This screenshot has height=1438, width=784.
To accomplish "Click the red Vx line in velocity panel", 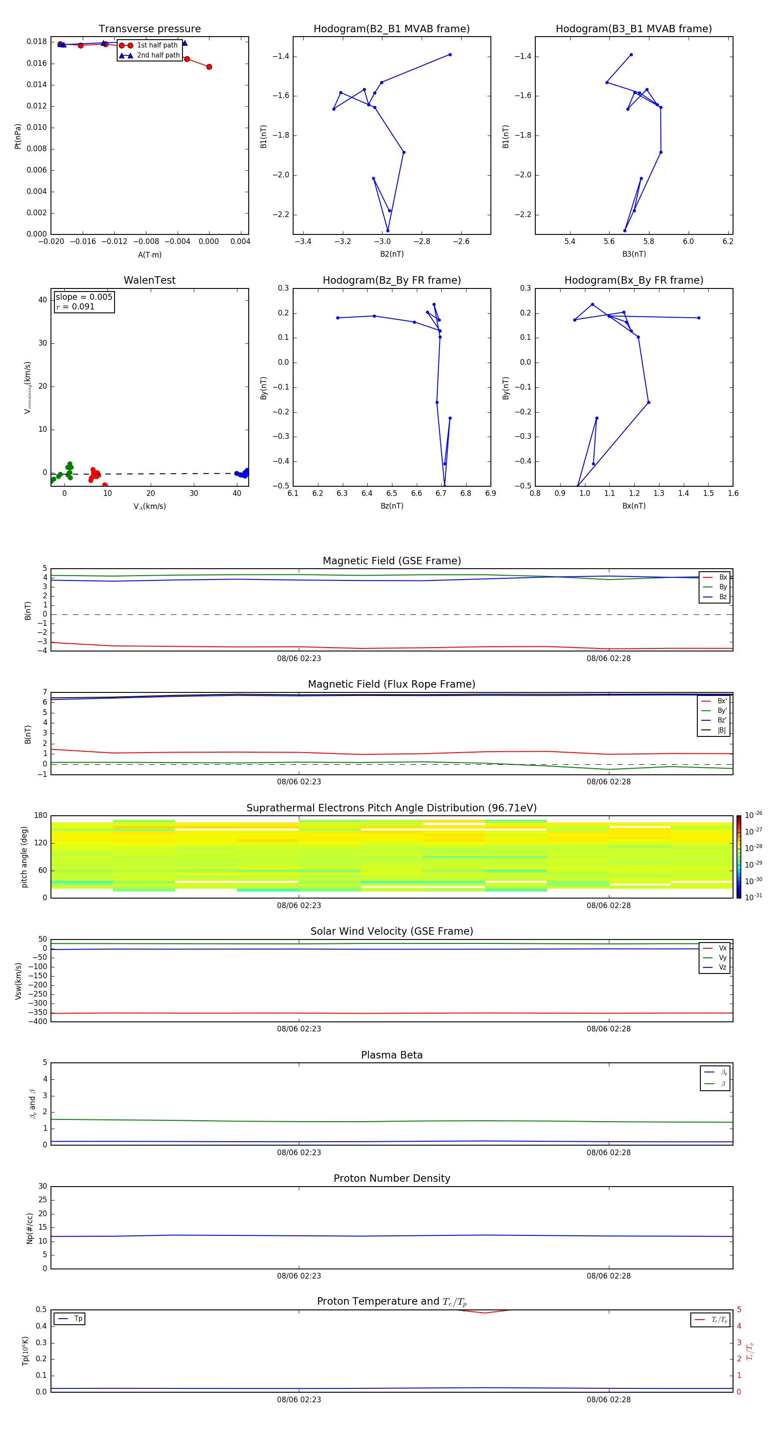I will pyautogui.click(x=392, y=1013).
